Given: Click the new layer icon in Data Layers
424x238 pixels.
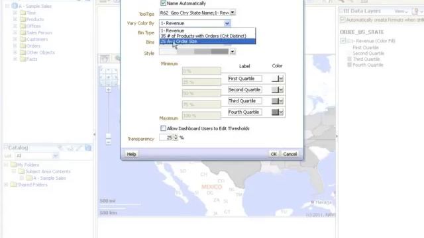Looking at the screenshot, I should pos(415,11).
